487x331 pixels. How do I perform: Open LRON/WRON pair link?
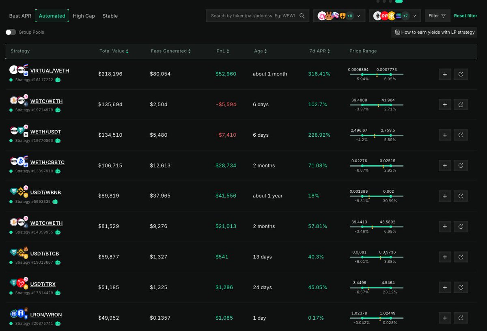click(x=46, y=315)
